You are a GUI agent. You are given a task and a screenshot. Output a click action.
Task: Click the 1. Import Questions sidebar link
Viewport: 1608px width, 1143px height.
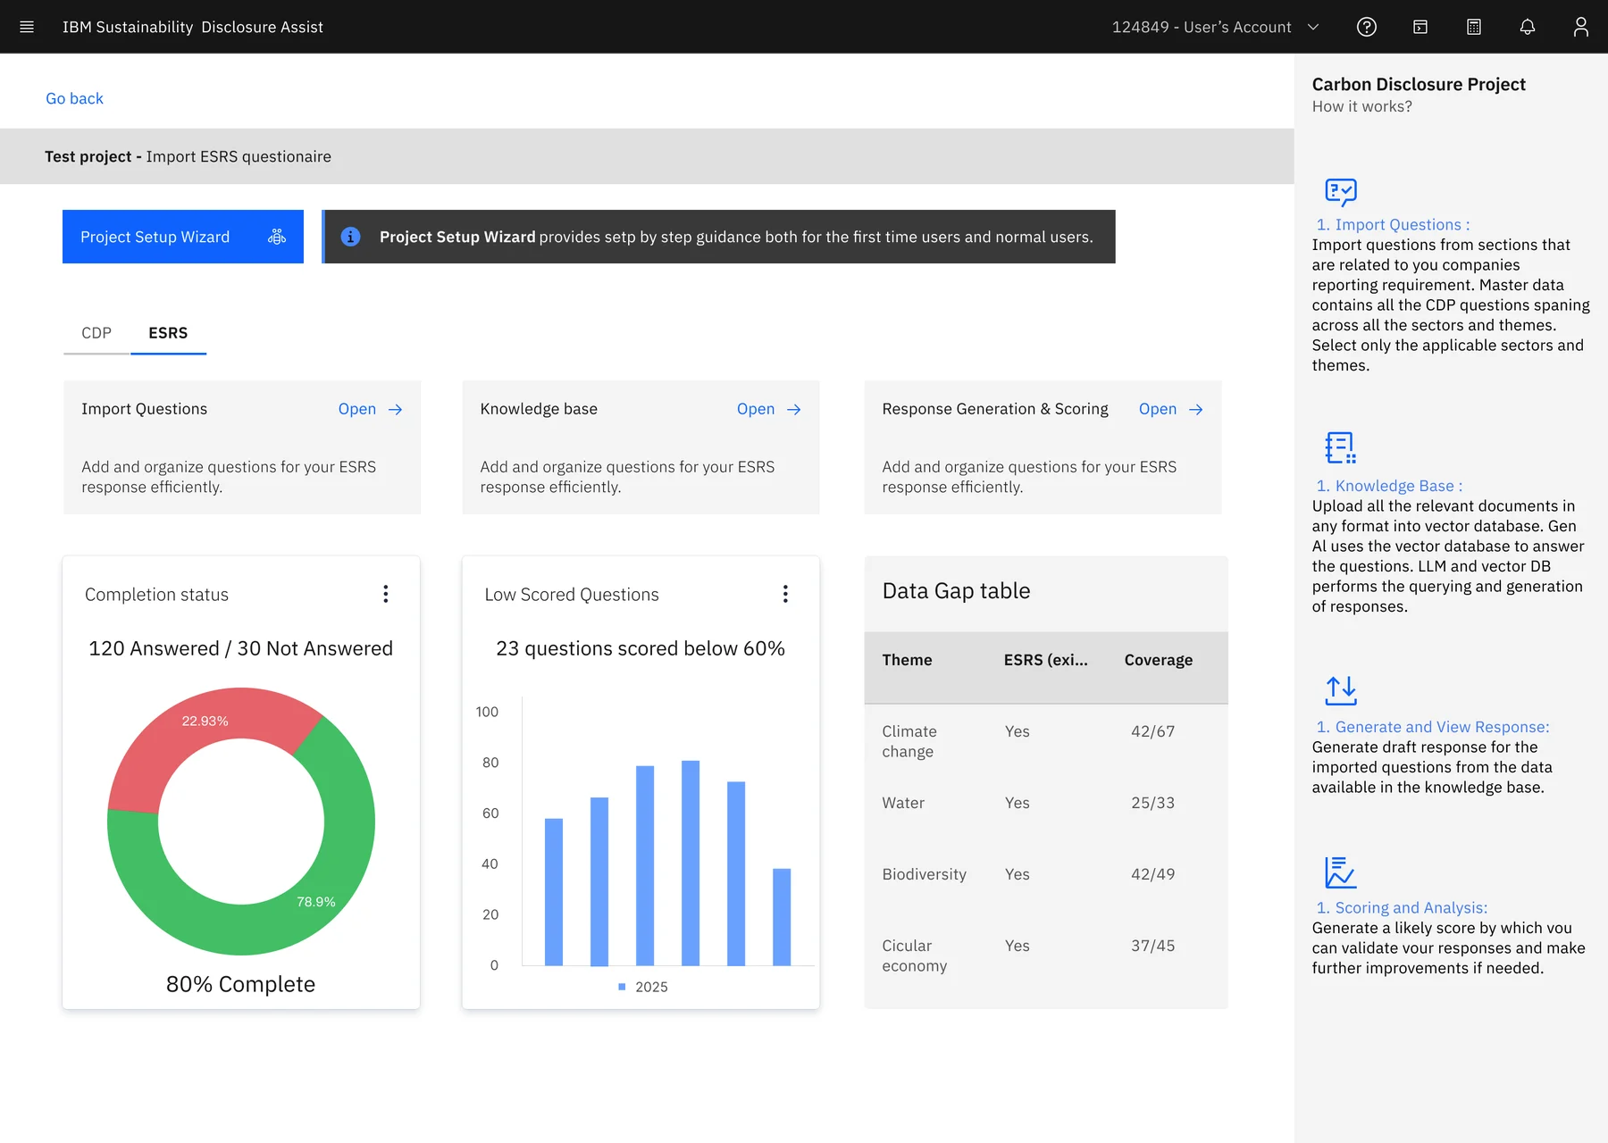click(1392, 225)
